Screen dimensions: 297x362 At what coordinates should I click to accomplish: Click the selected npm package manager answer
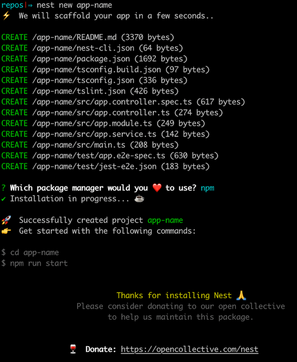click(207, 188)
